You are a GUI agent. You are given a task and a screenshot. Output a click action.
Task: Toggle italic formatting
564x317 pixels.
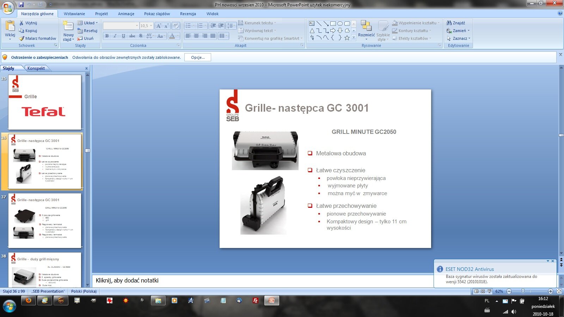point(115,36)
